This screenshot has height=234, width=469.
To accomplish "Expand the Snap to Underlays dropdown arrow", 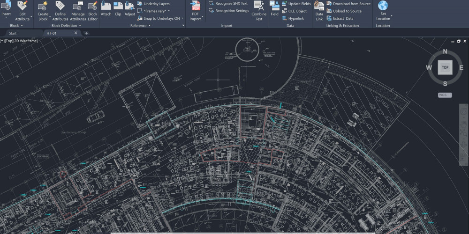I will point(183,18).
